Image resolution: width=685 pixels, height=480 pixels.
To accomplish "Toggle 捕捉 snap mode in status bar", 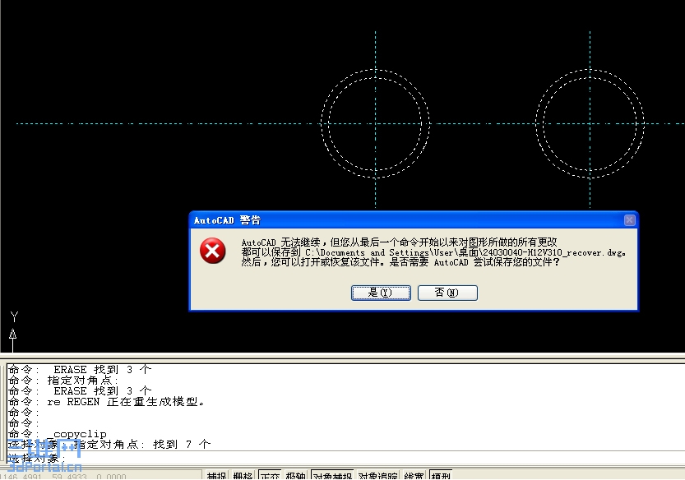I will tap(217, 476).
